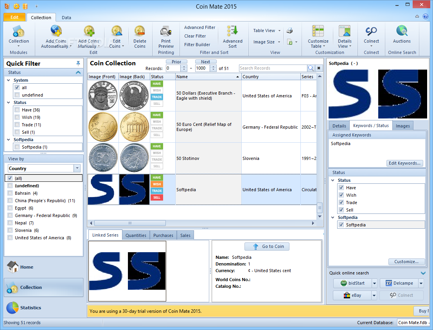
Task: Search on Delcampe
Action: coord(399,283)
